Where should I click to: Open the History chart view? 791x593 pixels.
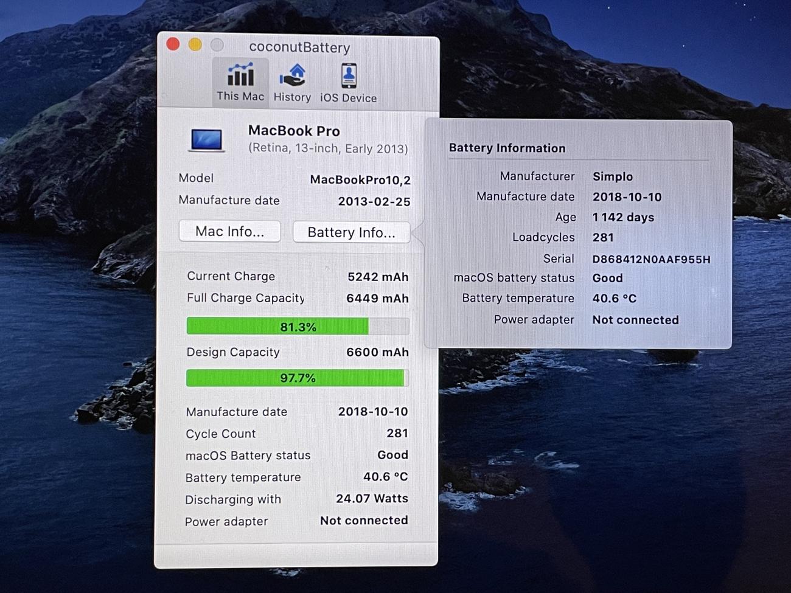click(x=292, y=83)
